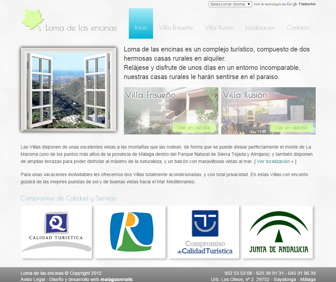Image resolution: width=336 pixels, height=282 pixels.
Task: Click the Loma de las encinas Copyright 2012 text
Action: click(61, 273)
